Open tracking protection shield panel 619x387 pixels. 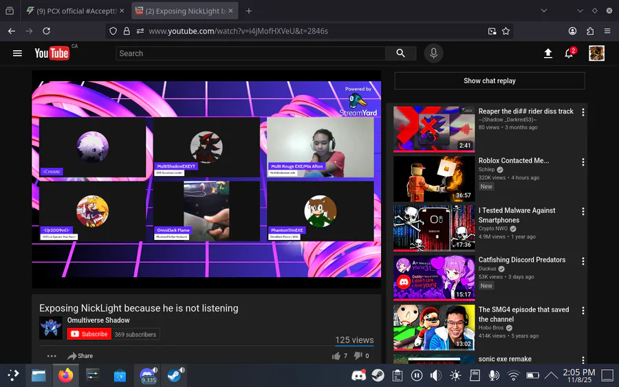113,31
